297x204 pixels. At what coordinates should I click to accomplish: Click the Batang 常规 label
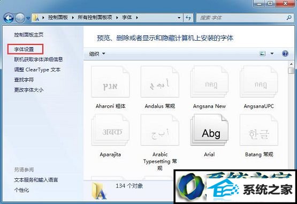(x=259, y=155)
